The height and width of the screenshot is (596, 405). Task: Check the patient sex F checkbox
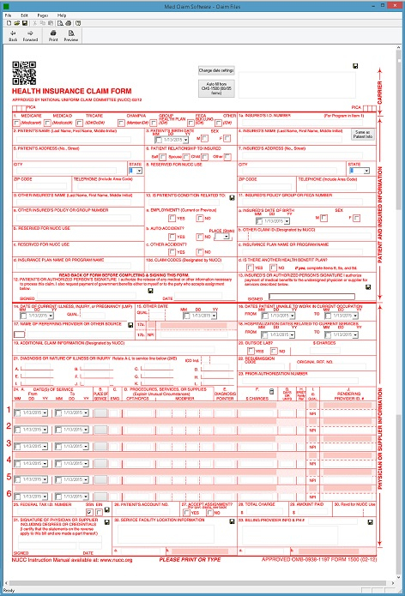pos(227,138)
